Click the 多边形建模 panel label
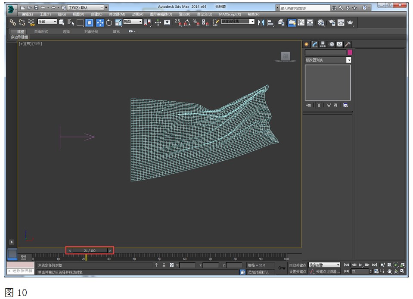 (x=19, y=37)
